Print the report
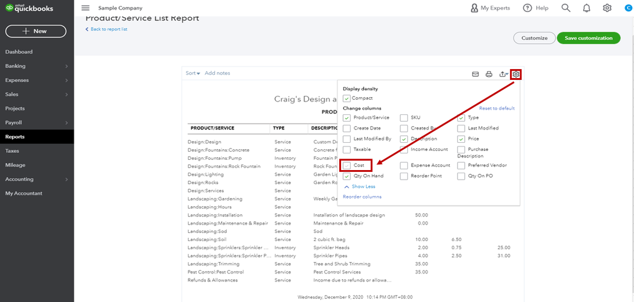 [x=489, y=74]
